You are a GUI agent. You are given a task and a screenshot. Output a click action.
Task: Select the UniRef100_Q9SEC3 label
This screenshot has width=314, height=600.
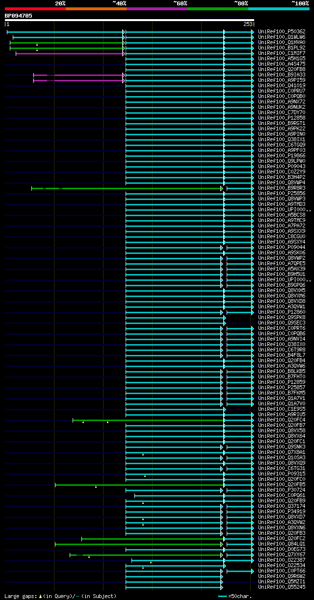coord(282,323)
